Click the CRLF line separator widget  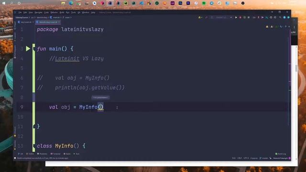pyautogui.click(x=240, y=158)
